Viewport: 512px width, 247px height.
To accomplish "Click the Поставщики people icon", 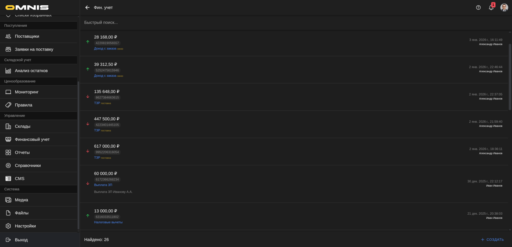I will pos(8,36).
